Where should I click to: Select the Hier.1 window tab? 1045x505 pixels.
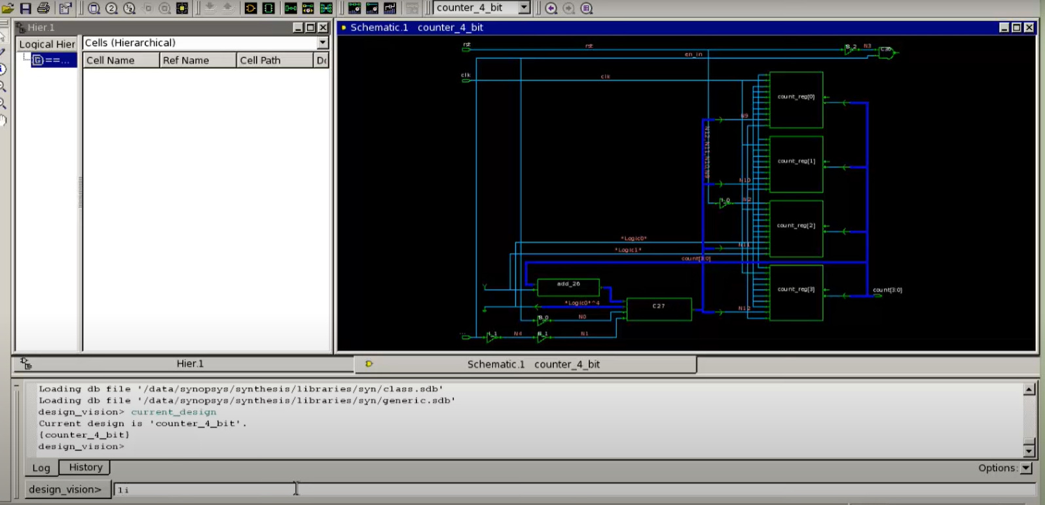[189, 364]
